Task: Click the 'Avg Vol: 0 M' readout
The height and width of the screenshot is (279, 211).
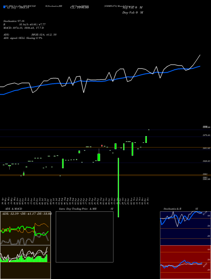Action: point(133,8)
